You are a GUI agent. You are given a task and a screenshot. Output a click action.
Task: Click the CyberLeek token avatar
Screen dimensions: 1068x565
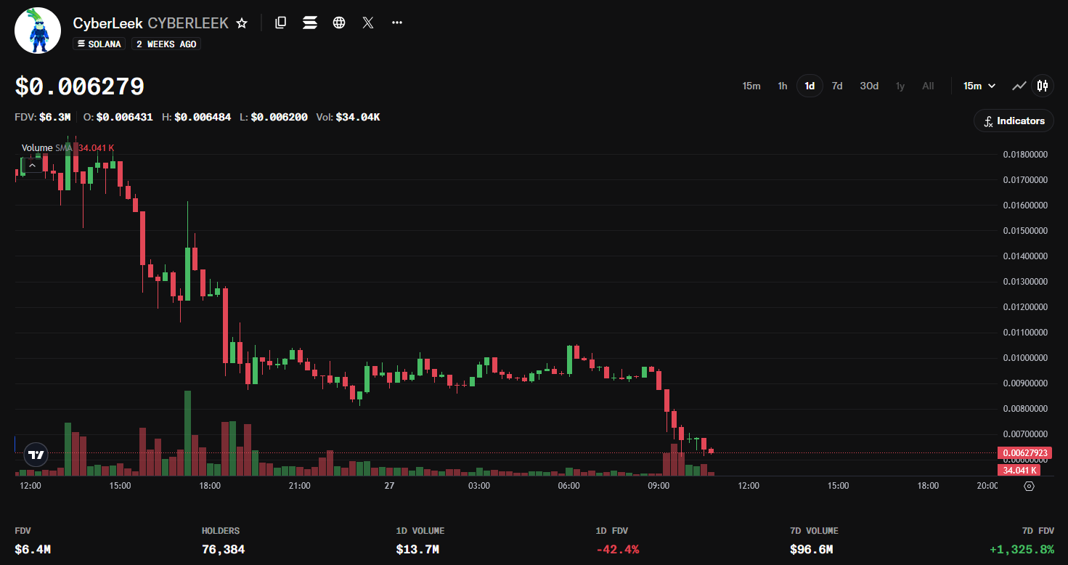pos(38,31)
